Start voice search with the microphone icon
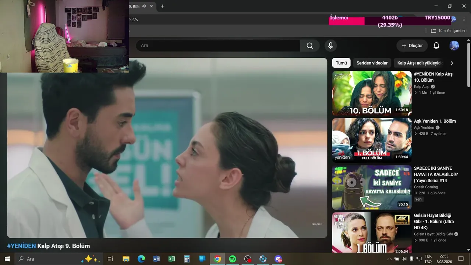The image size is (471, 265). click(x=330, y=46)
